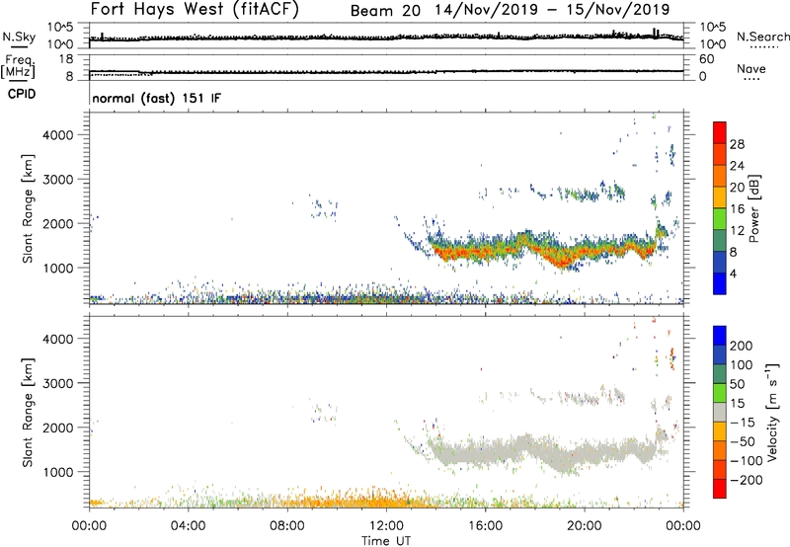Click "Slant Range [km]" label of power panel
Screen dimensions: 790x547
pyautogui.click(x=28, y=208)
